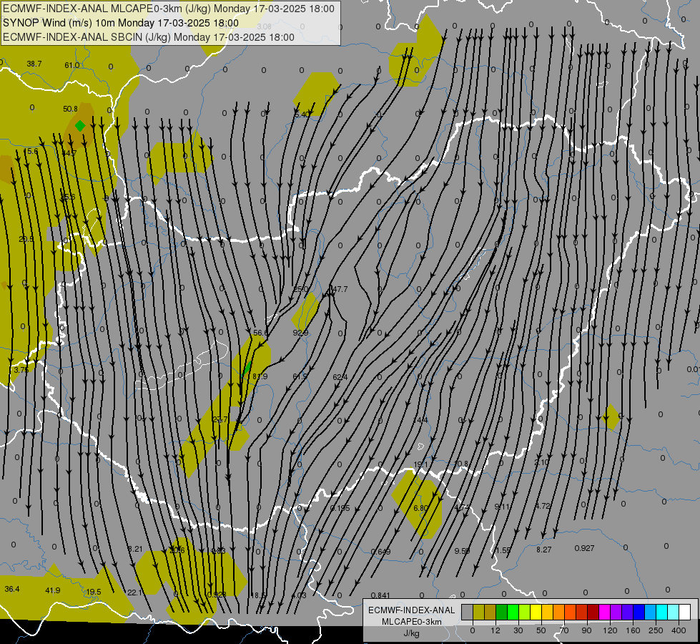Click the map value '6.80' in the olive patch

tap(420, 508)
